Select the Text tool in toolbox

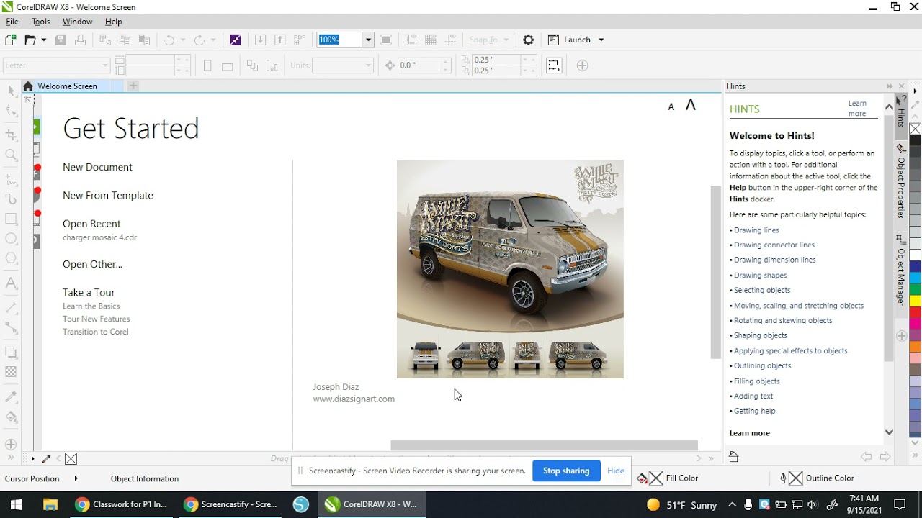[x=11, y=283]
